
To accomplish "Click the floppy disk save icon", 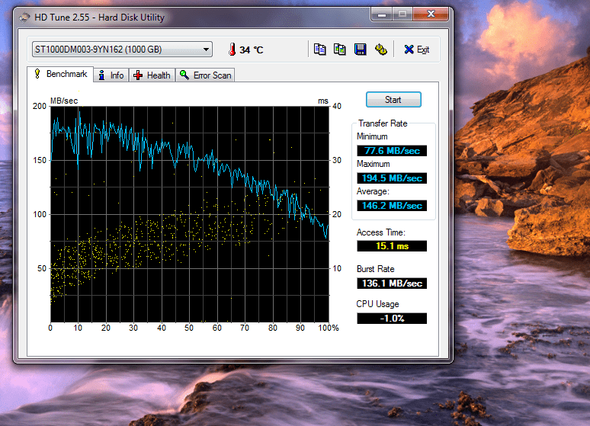I will [x=361, y=50].
